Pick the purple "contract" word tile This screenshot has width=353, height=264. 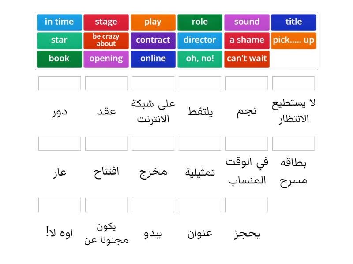pos(153,40)
